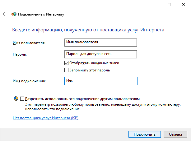Click the Пароль: label on the left

[x=20, y=54]
